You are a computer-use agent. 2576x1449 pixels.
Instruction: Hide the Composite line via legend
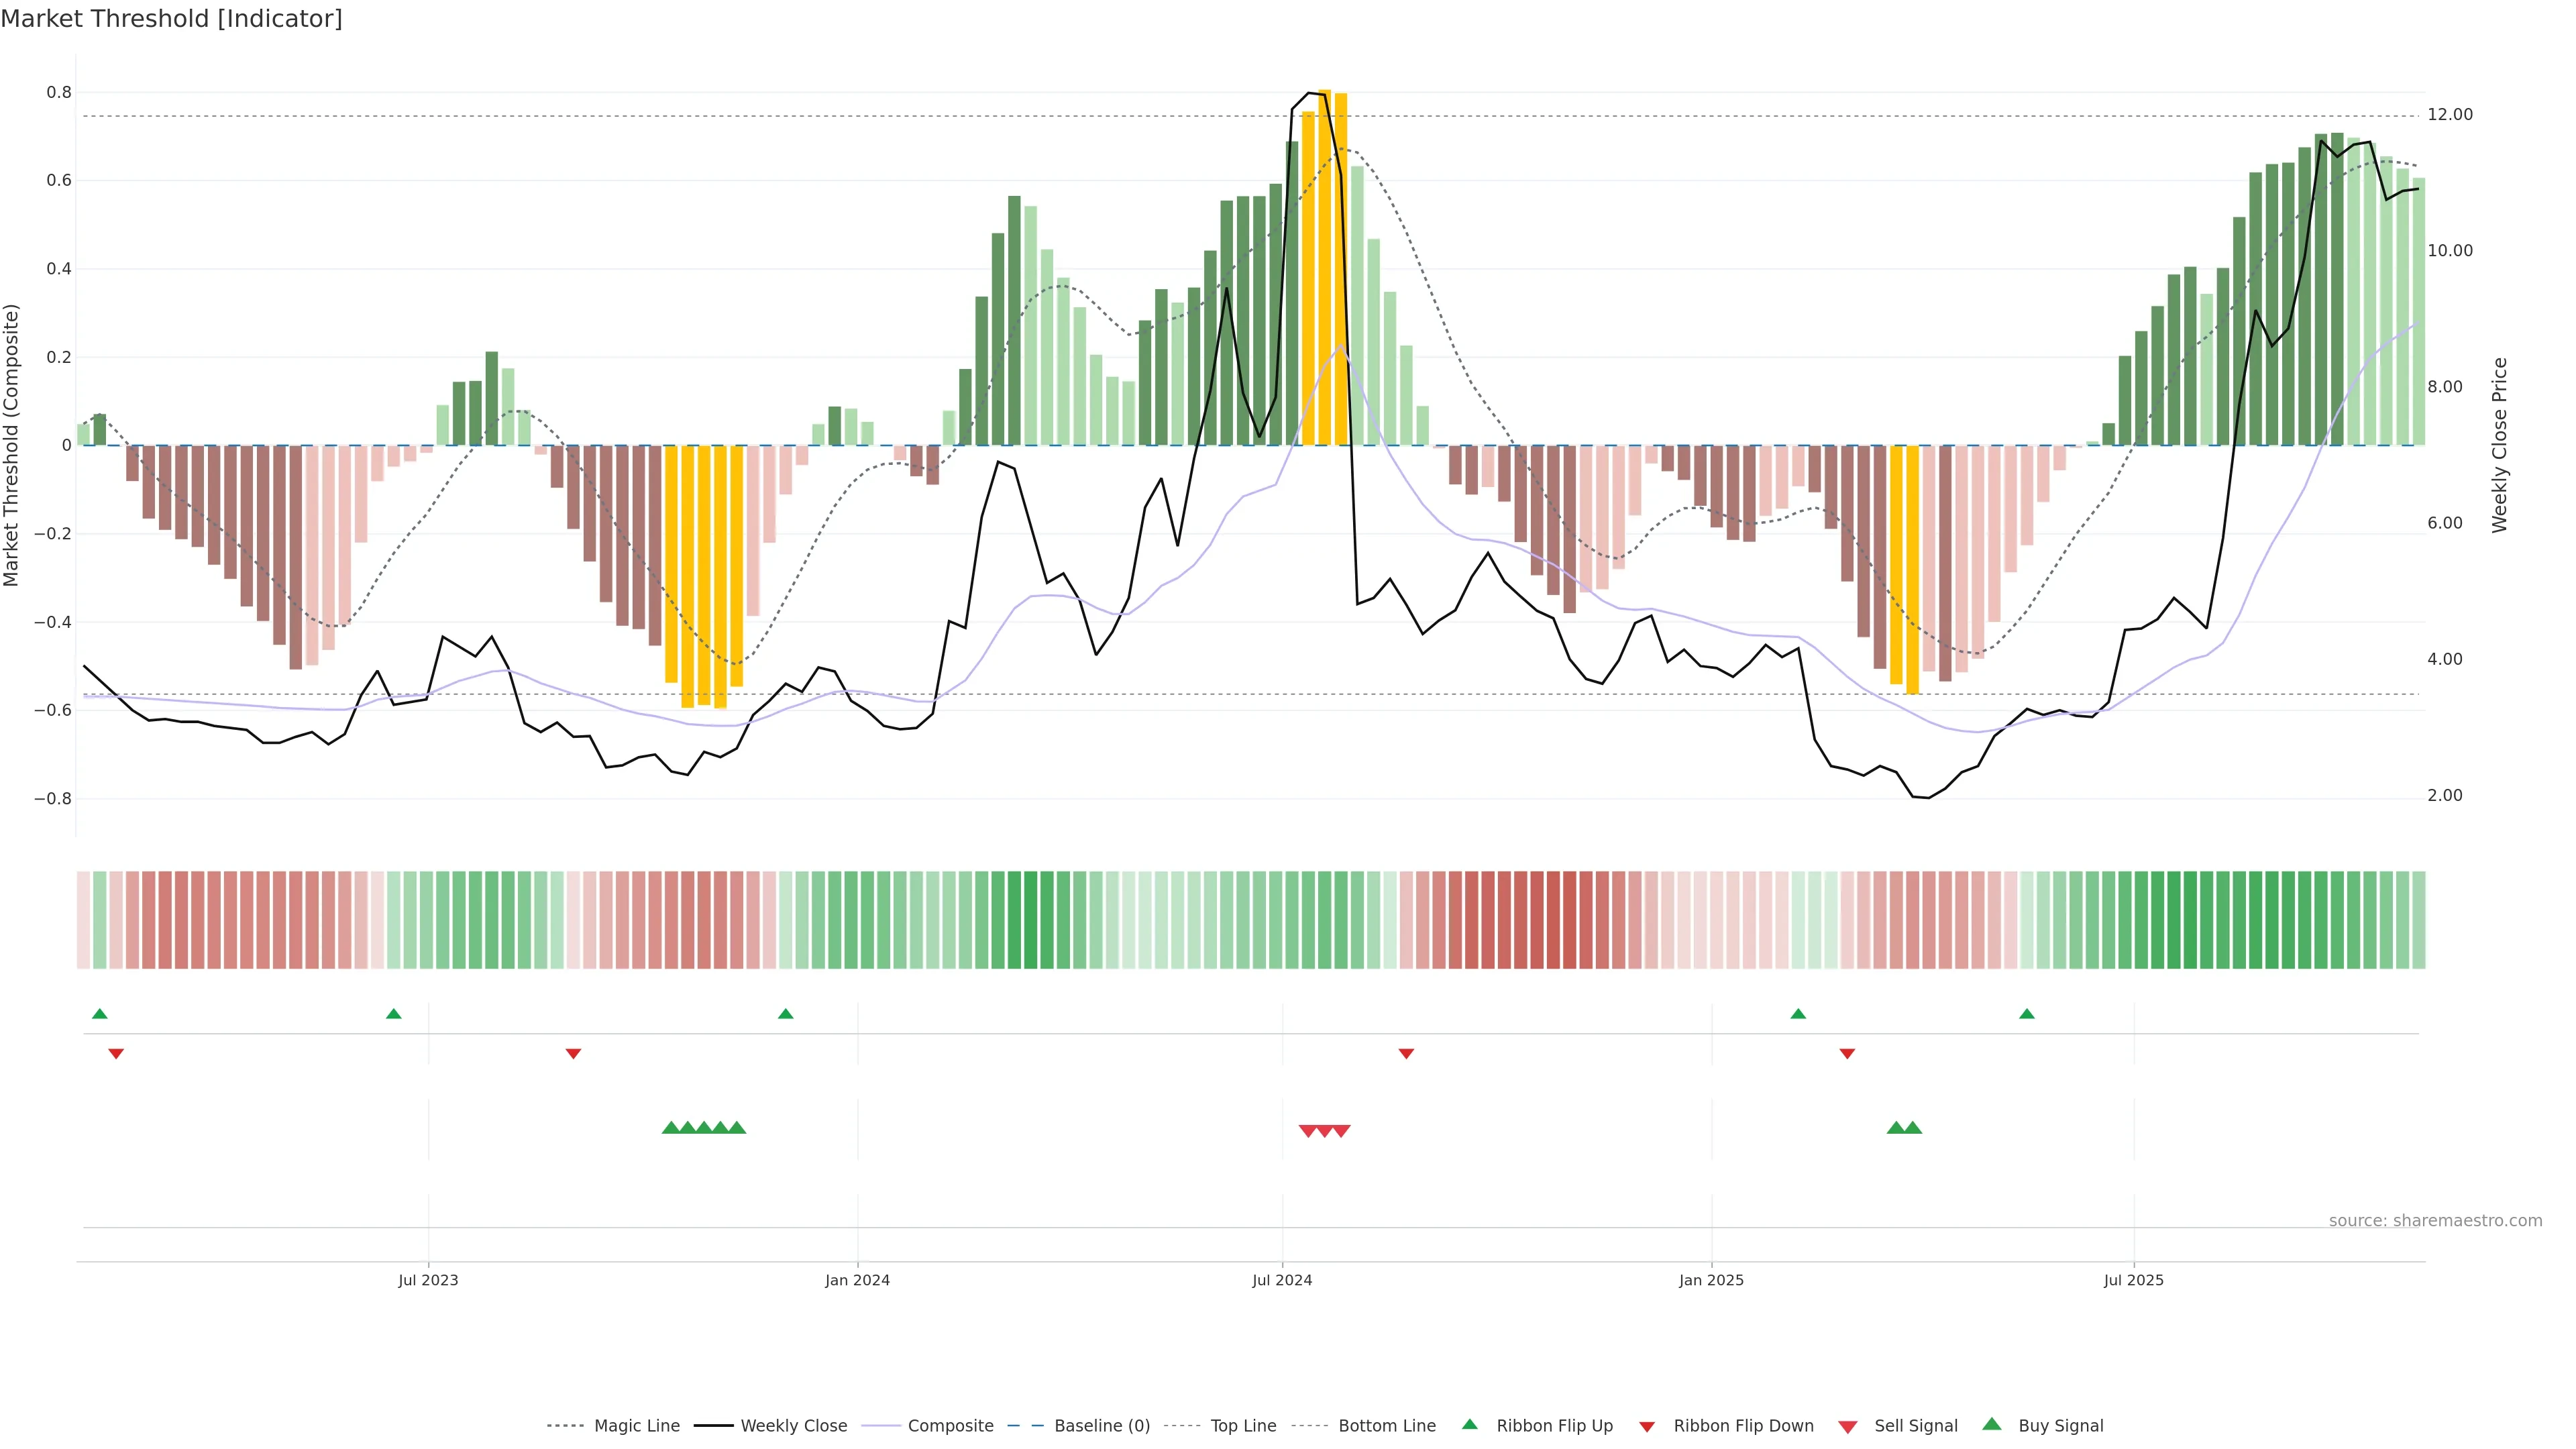pyautogui.click(x=950, y=1426)
